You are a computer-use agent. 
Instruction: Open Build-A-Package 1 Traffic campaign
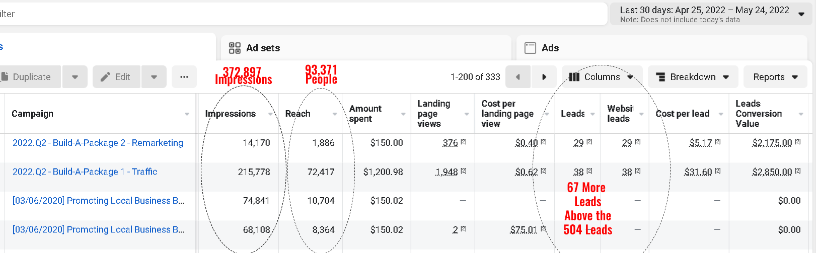point(85,172)
